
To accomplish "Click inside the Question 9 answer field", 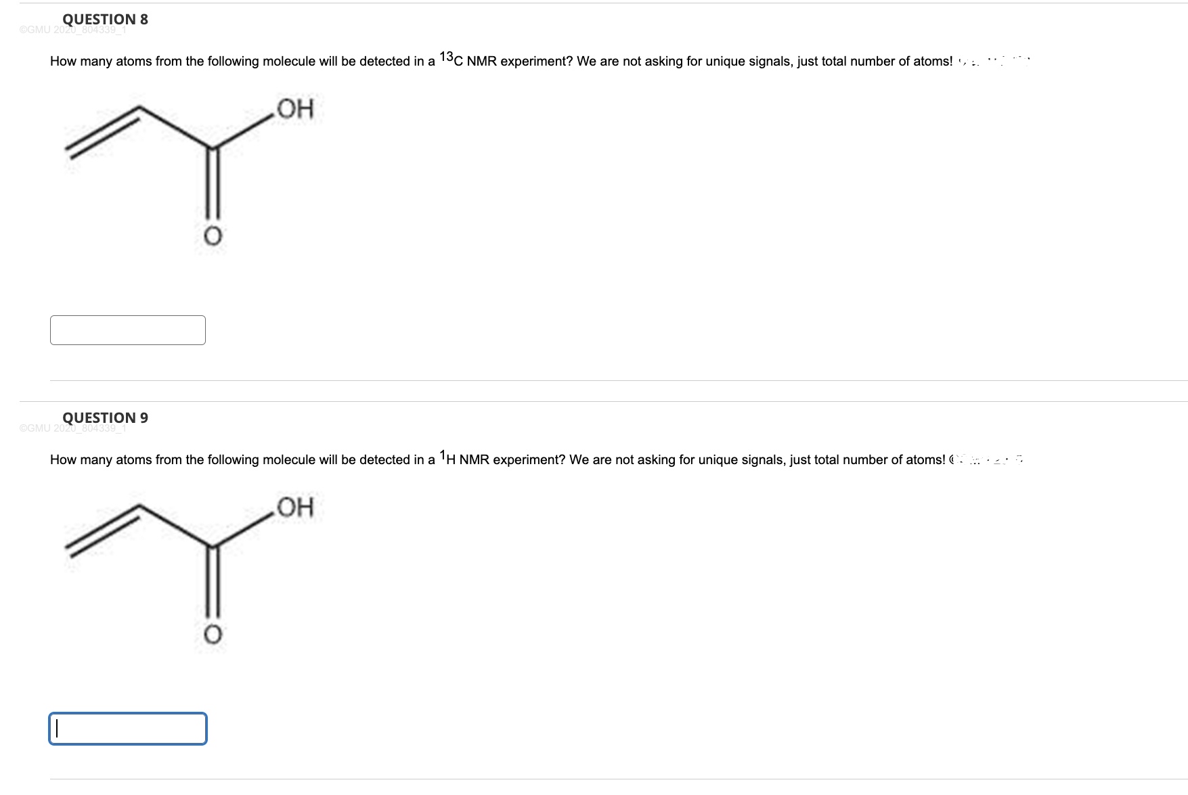I will click(127, 729).
